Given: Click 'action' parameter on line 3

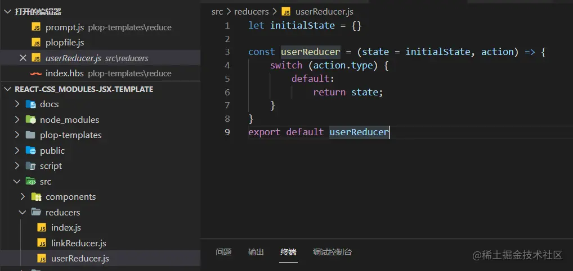Looking at the screenshot, I should (498, 52).
